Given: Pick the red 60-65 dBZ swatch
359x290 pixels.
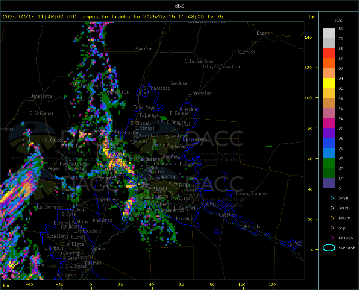Looking at the screenshot, I should (x=329, y=53).
